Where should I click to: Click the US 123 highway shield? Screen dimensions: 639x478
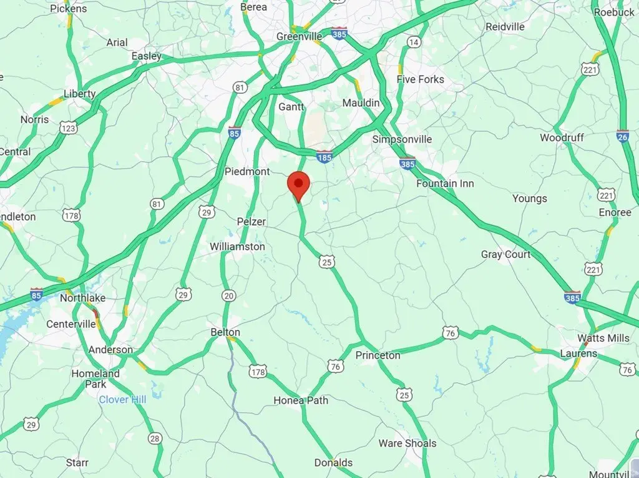click(68, 128)
